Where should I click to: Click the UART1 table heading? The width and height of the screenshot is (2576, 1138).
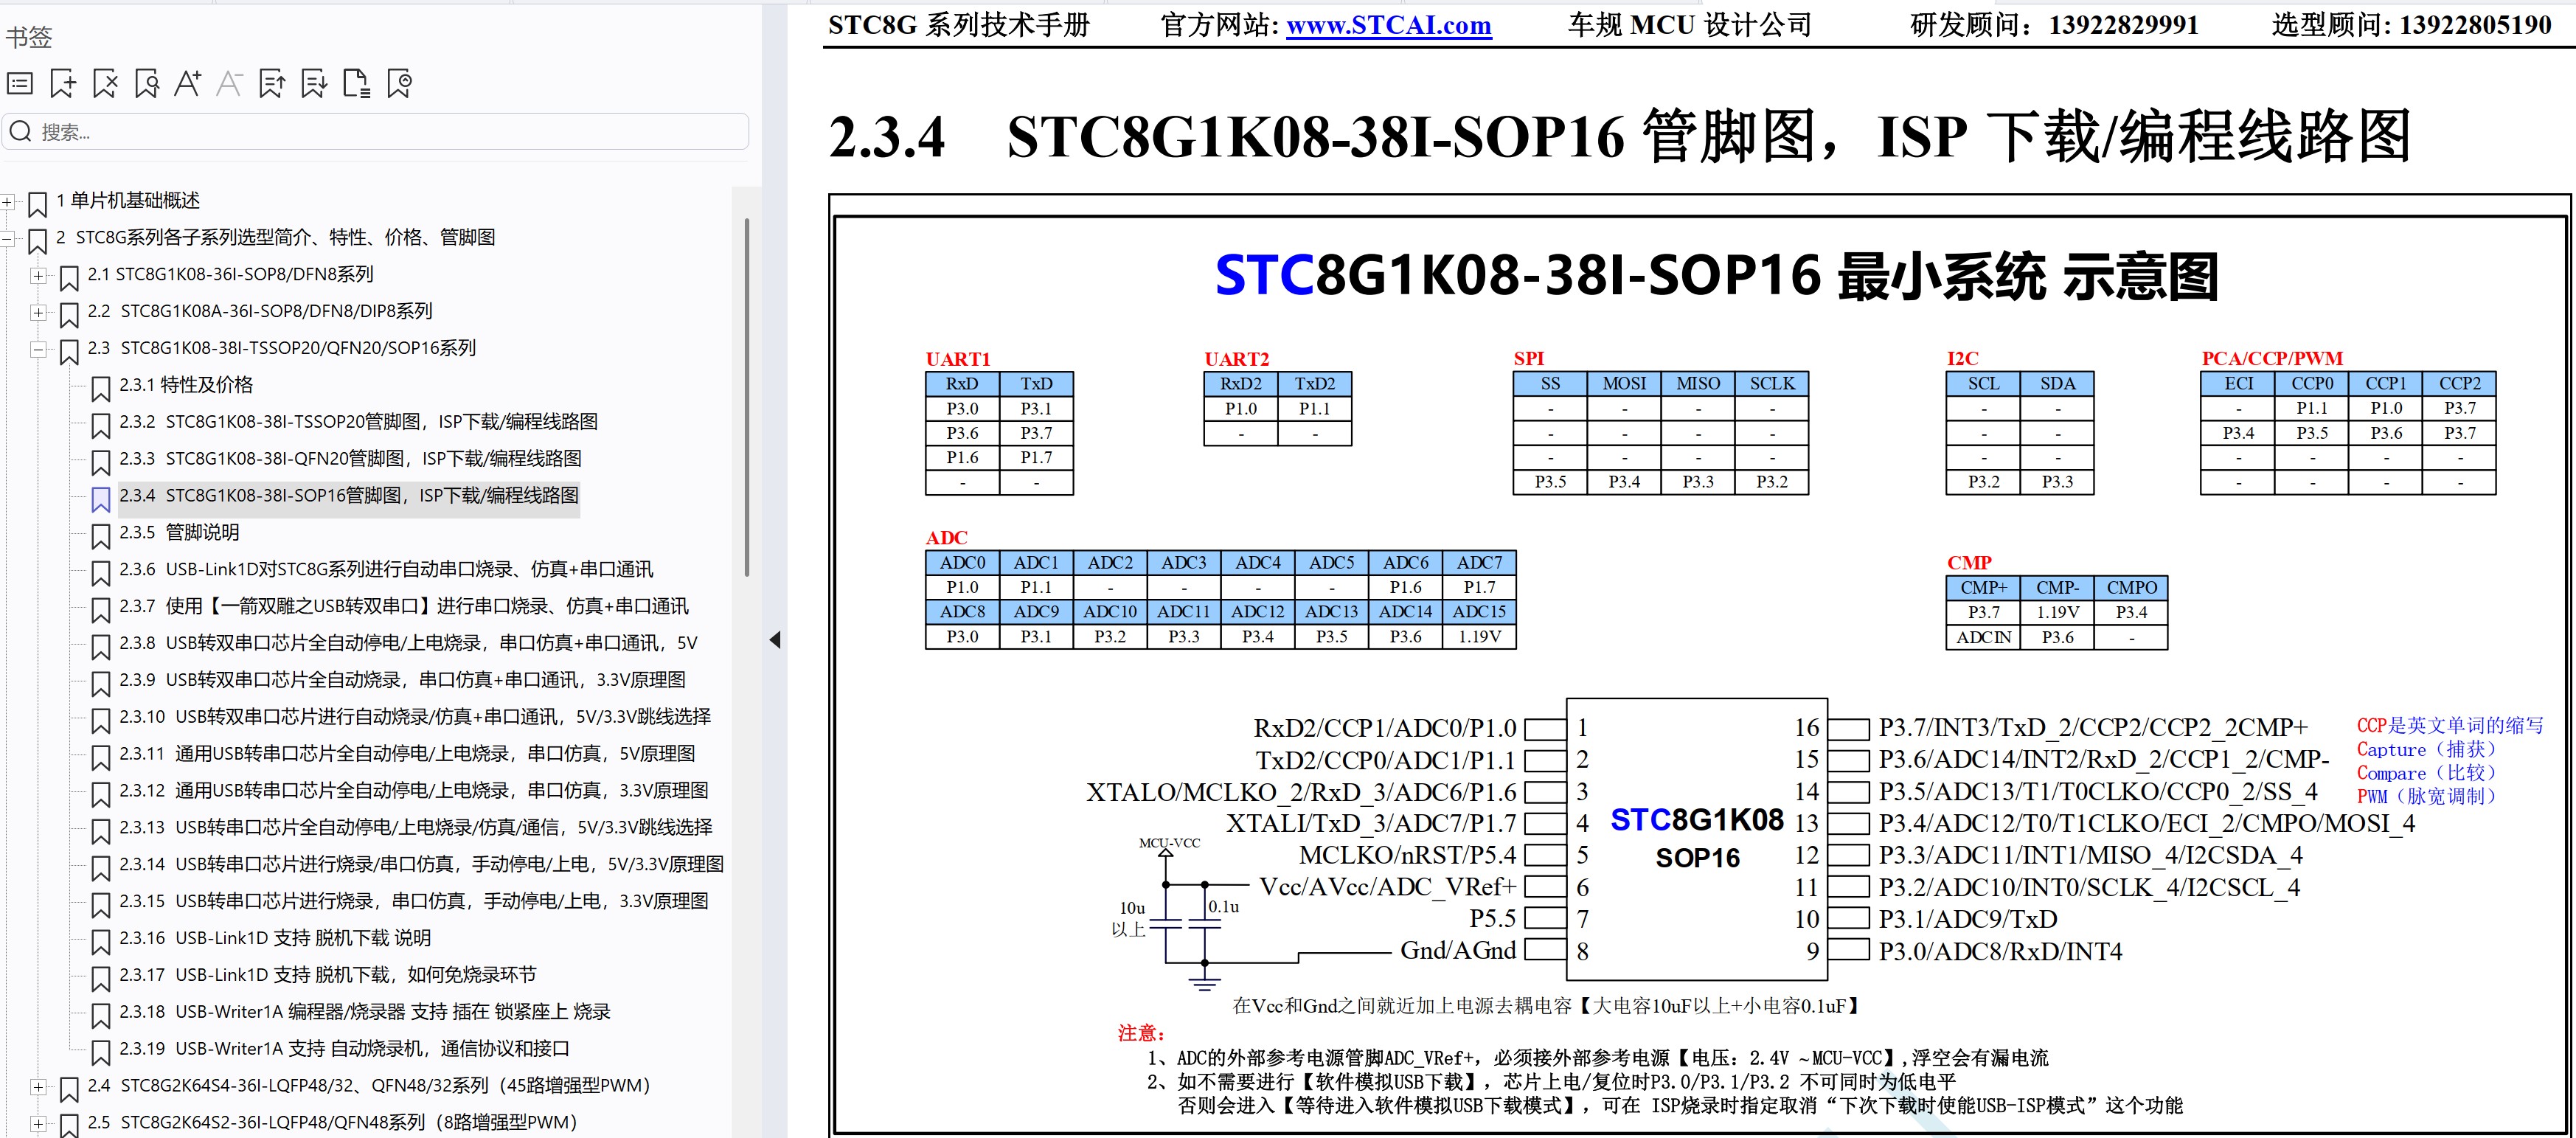point(957,359)
